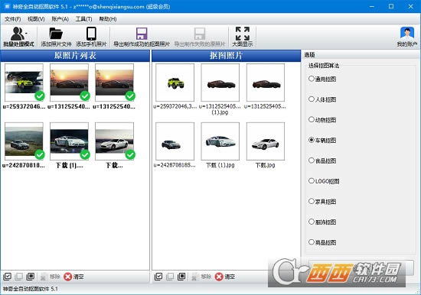Open the 文件(F) menu

click(x=12, y=19)
